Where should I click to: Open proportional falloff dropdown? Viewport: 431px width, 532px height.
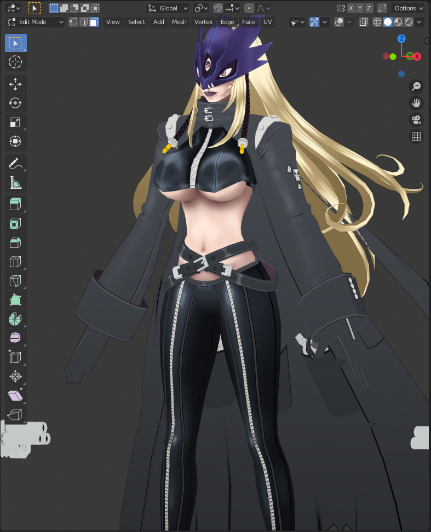click(263, 8)
